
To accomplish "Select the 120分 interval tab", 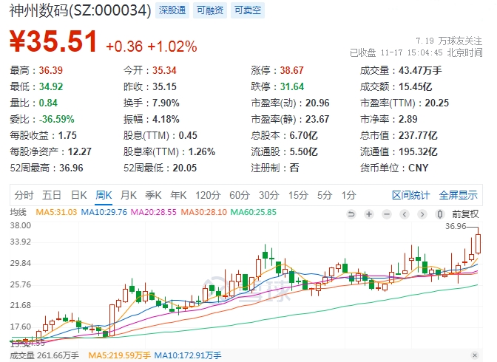I will 208,195.
